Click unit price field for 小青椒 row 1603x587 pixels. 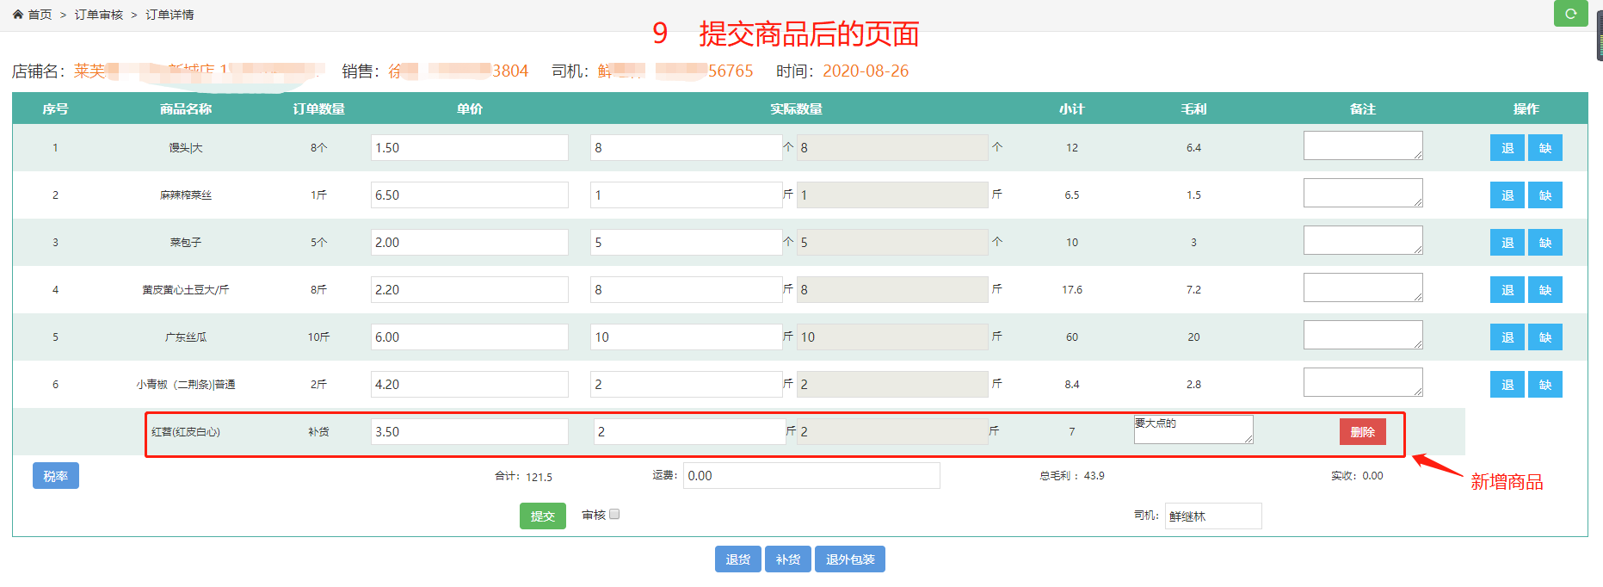[x=469, y=385]
